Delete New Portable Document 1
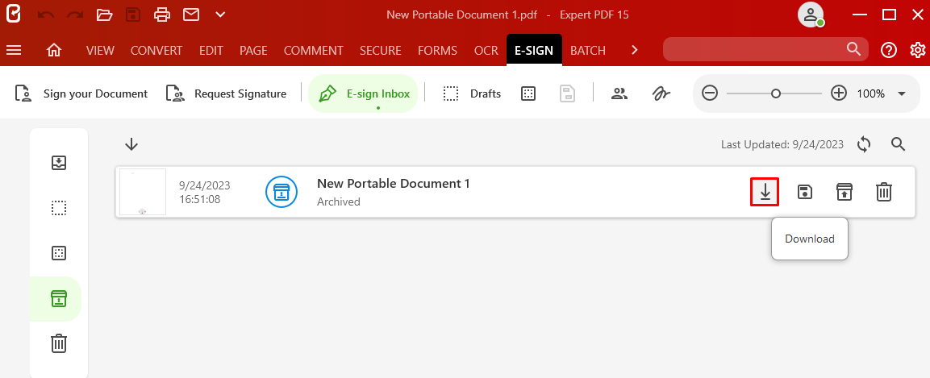Image resolution: width=930 pixels, height=378 pixels. [x=884, y=192]
